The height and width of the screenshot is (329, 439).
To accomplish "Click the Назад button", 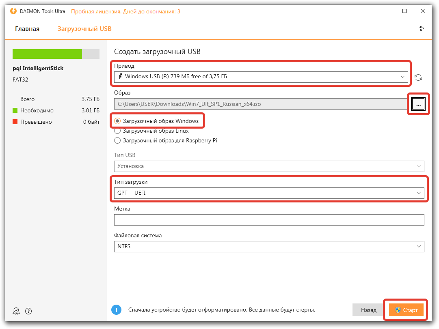I will pyautogui.click(x=368, y=310).
